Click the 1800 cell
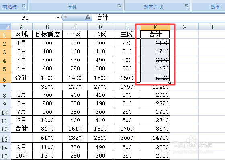The height and width of the screenshot is (160, 225). (x=47, y=78)
